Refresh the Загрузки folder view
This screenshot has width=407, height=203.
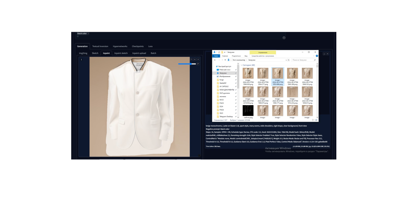click(289, 60)
